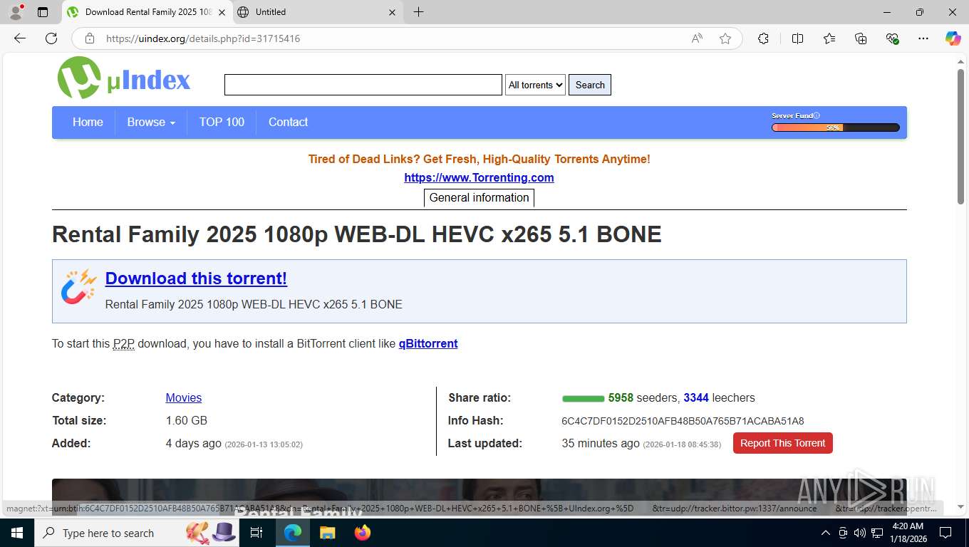Go to the Home menu item

click(88, 123)
